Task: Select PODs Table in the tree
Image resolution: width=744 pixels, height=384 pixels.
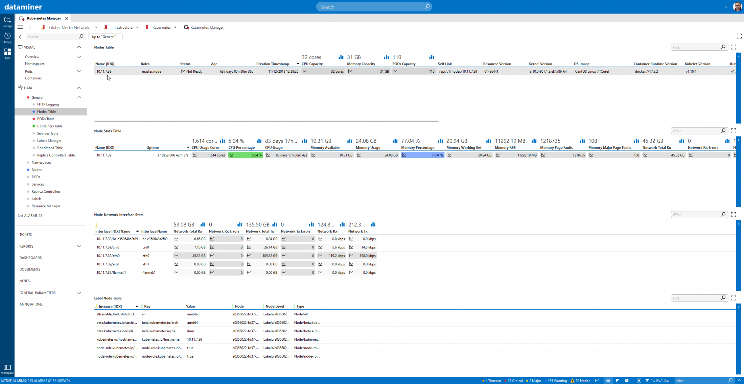Action: point(46,119)
